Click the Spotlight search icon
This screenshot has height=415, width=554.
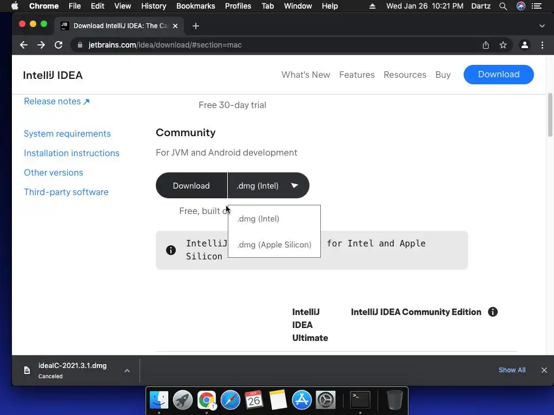(x=503, y=6)
